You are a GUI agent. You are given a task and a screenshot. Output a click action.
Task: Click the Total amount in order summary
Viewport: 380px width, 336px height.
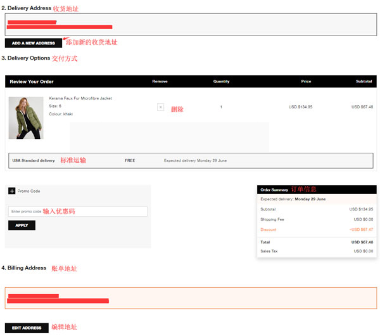coord(362,242)
